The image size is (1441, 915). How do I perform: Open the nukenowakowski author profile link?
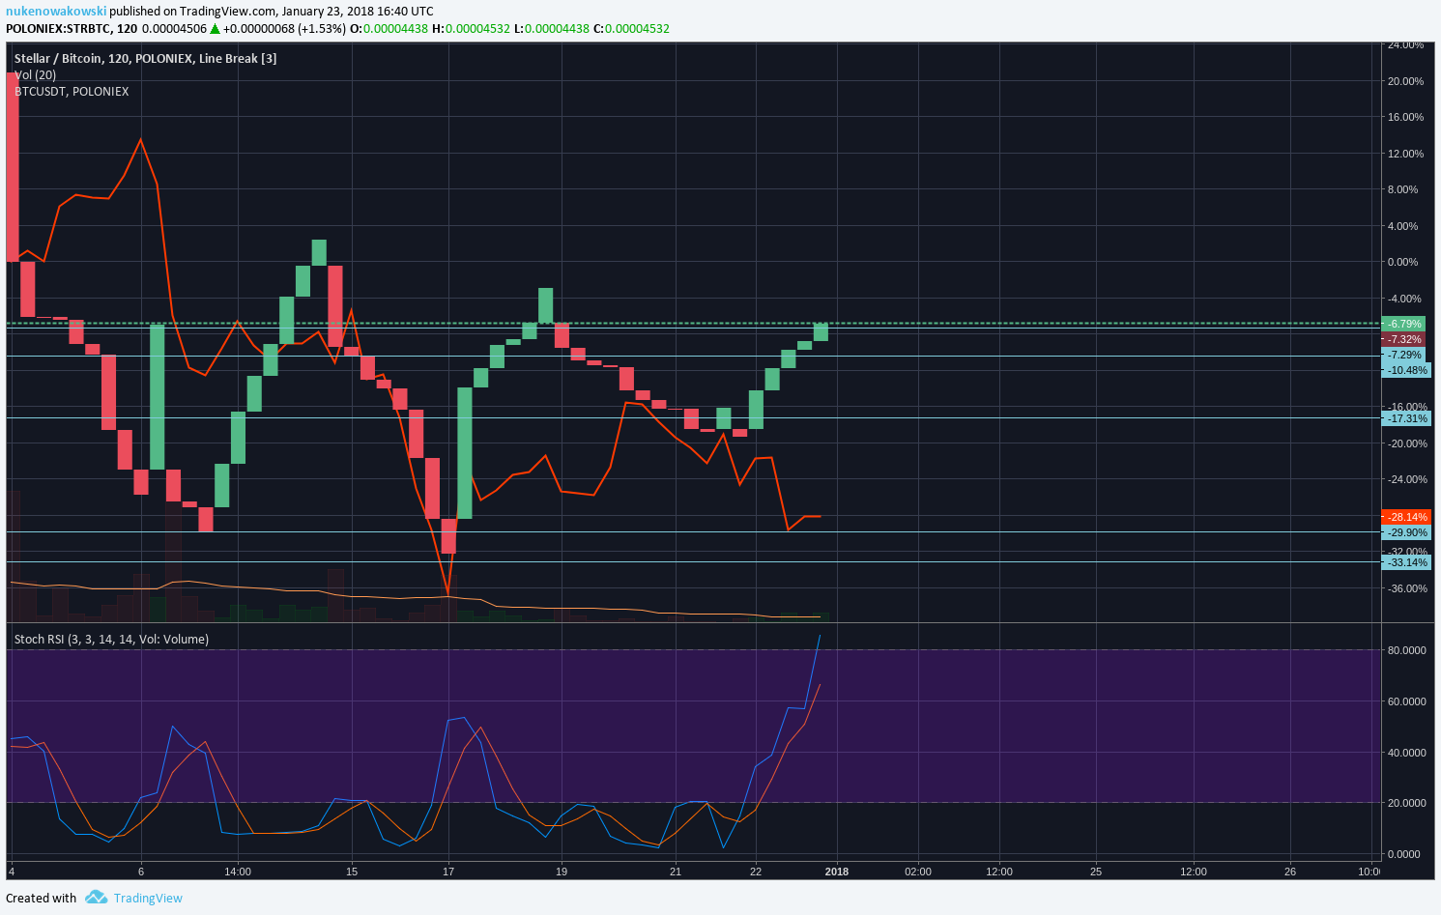[56, 12]
